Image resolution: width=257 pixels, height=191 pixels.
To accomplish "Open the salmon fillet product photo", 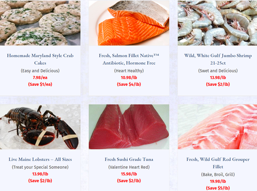I will tap(129, 23).
